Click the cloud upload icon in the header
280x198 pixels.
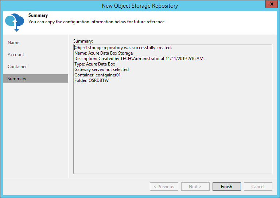pyautogui.click(x=15, y=22)
